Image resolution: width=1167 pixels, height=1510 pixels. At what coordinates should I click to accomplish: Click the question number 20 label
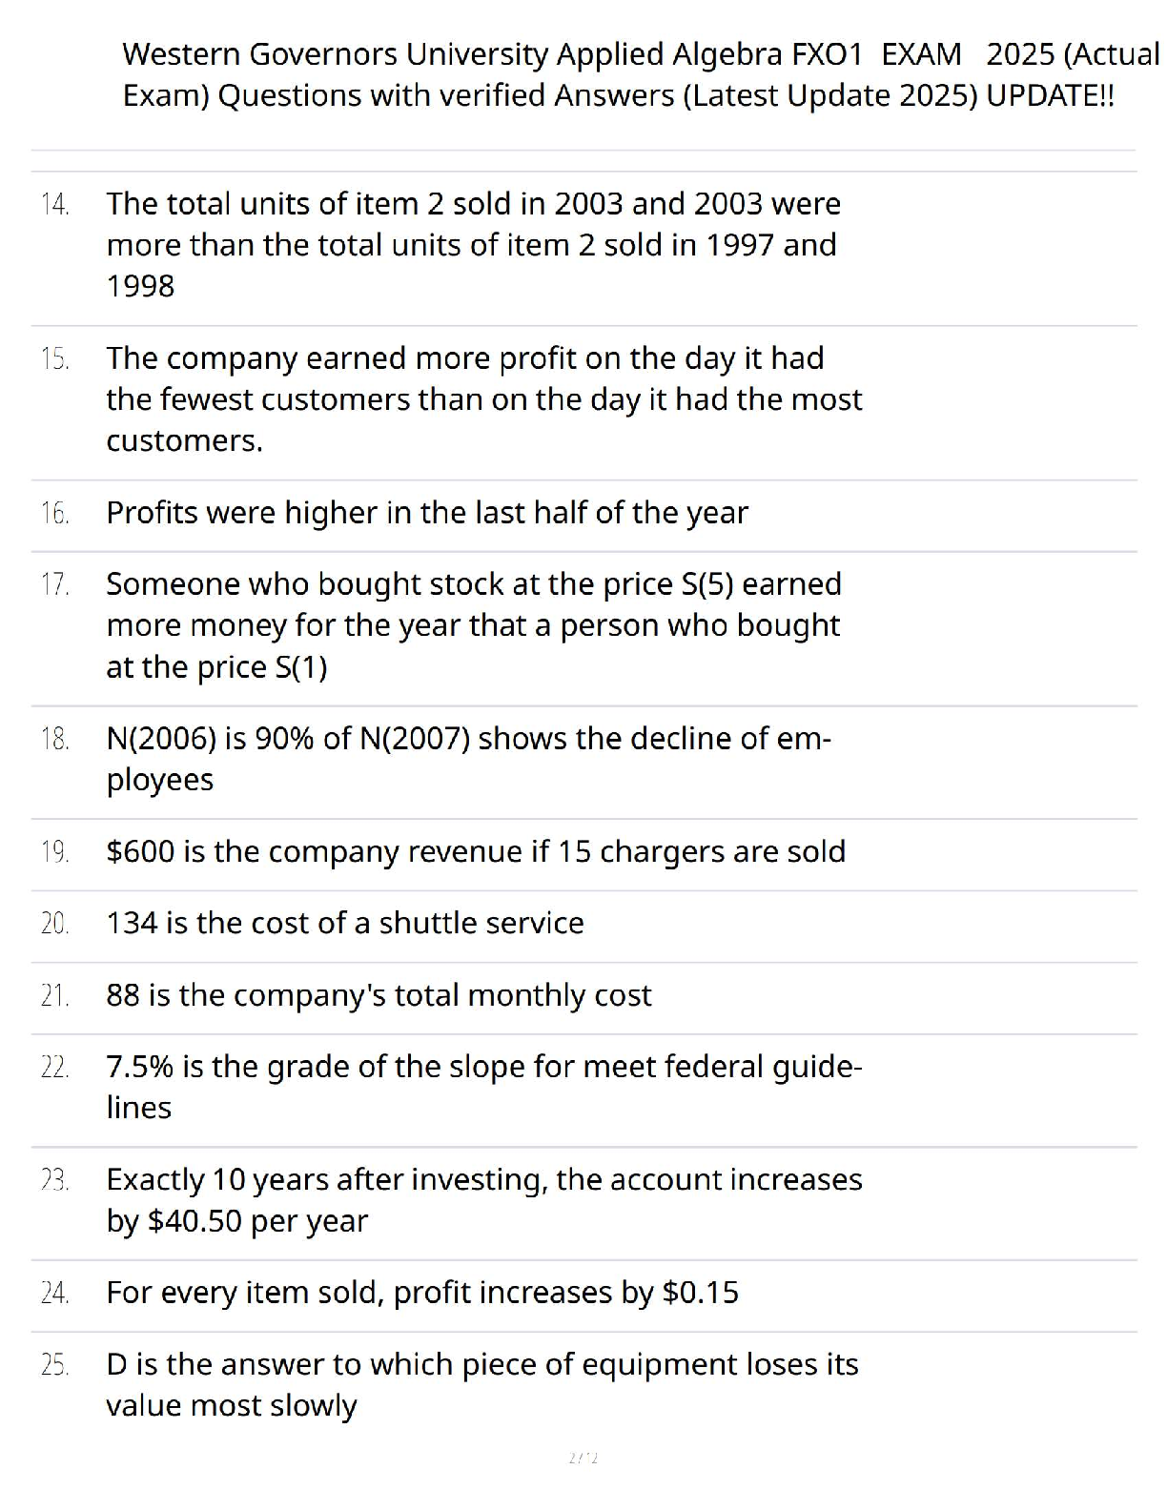pos(55,924)
